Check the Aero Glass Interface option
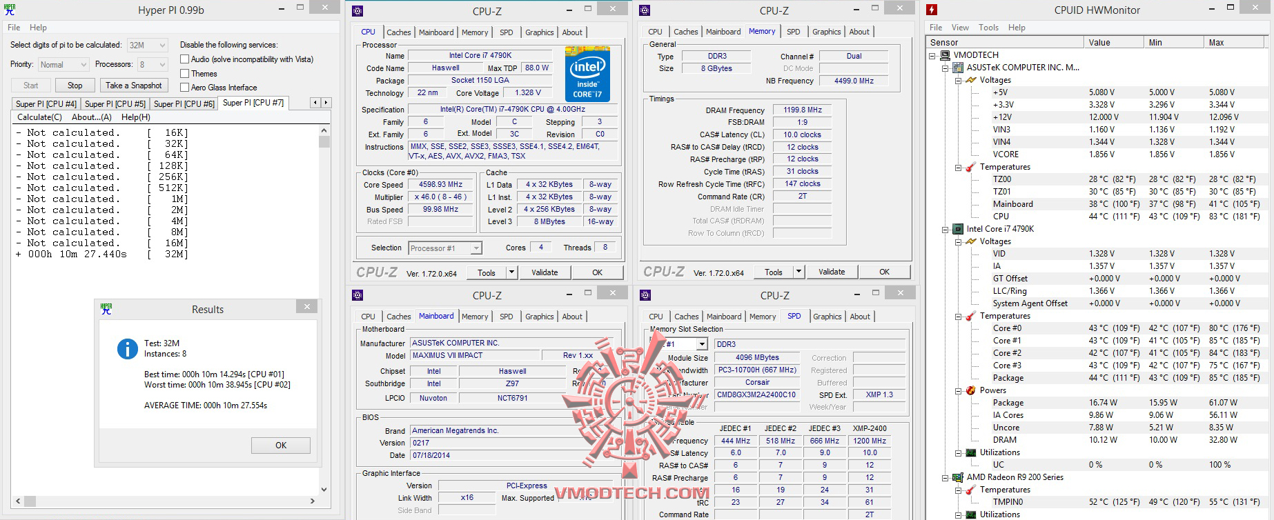Screen dimensions: 1274x520 [184, 88]
